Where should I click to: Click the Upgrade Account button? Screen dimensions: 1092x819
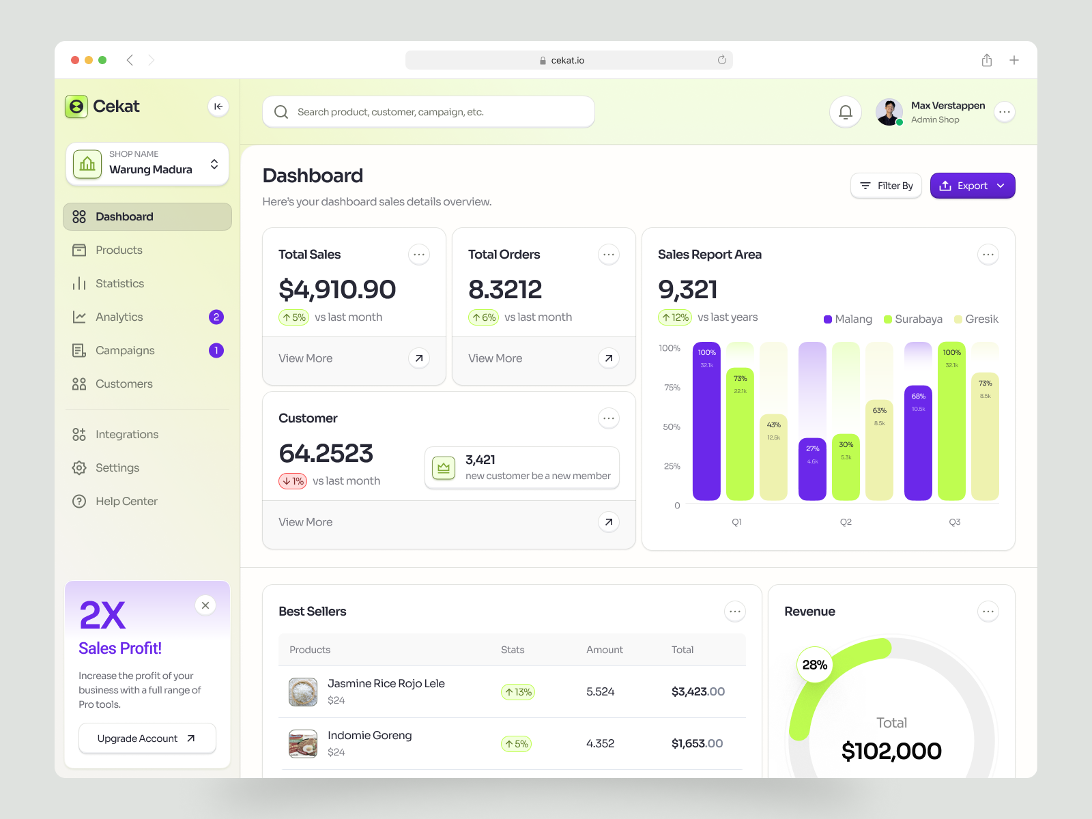147,738
